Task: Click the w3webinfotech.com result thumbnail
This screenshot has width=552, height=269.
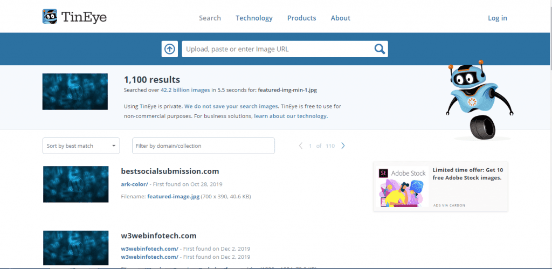Action: tap(75, 248)
